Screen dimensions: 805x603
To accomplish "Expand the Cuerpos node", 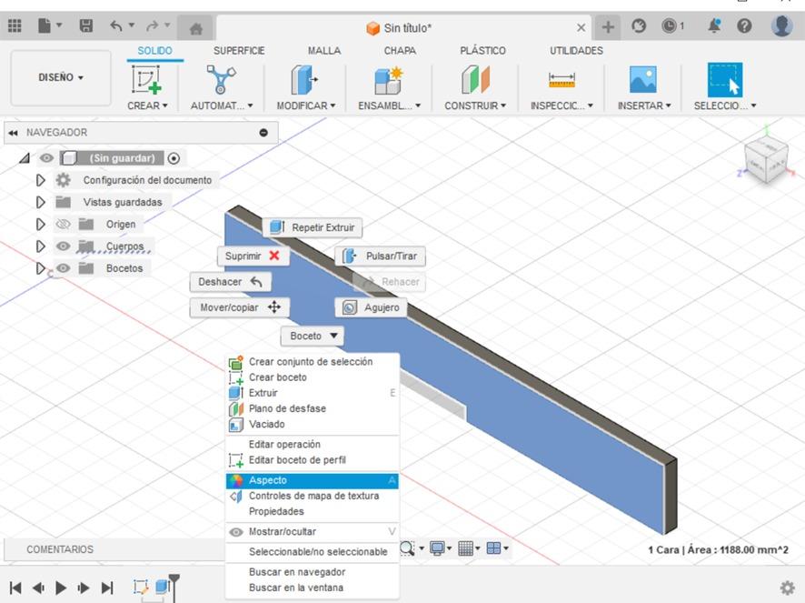I will (41, 246).
